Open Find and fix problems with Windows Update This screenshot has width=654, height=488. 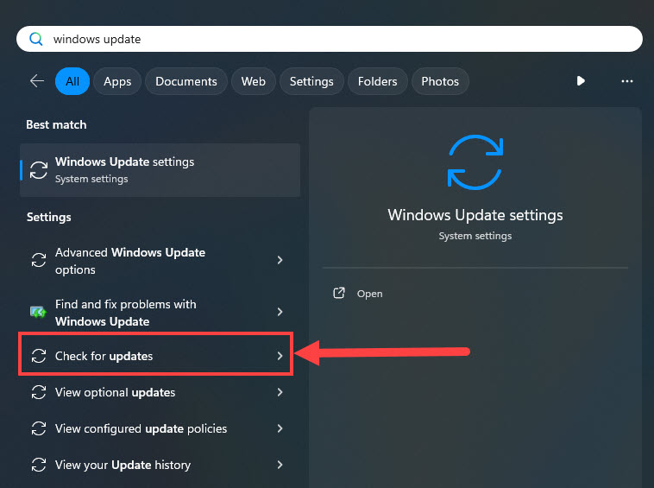click(x=156, y=313)
